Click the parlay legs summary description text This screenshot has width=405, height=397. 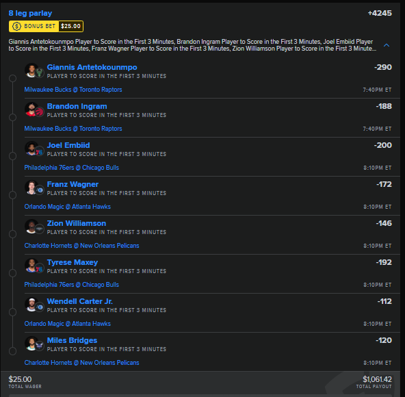pyautogui.click(x=192, y=45)
